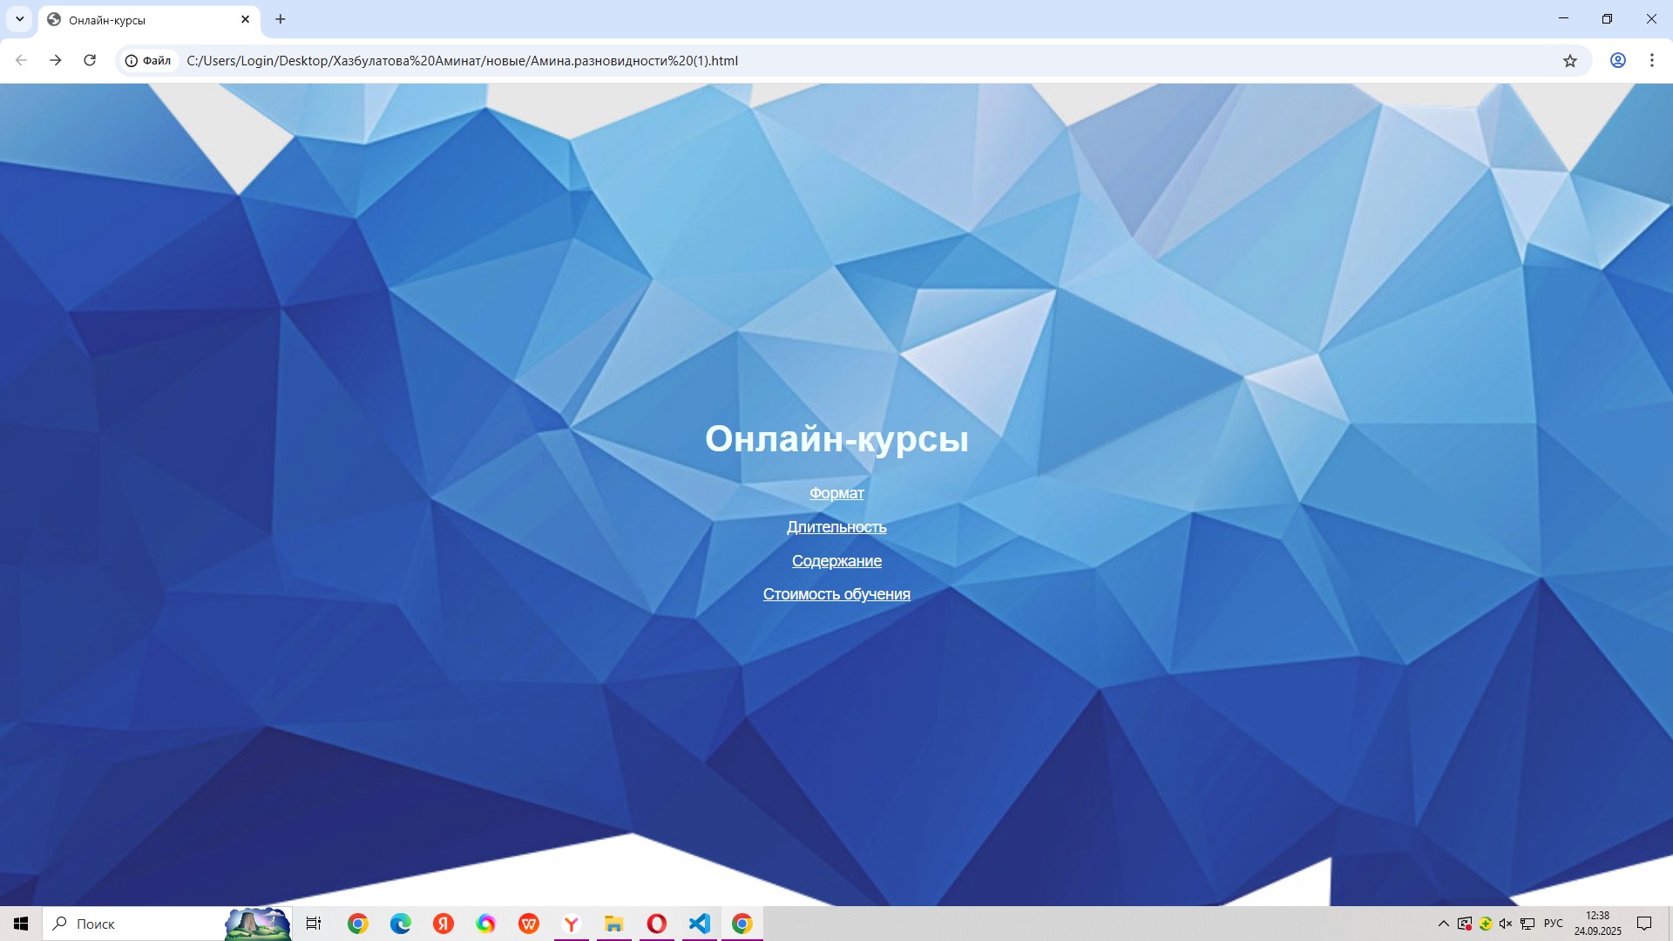Open a new tab with the plus button
The image size is (1673, 941).
pyautogui.click(x=280, y=19)
